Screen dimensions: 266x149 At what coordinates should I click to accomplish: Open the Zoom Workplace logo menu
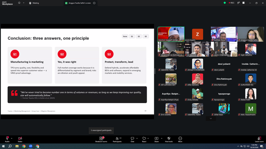7,3
